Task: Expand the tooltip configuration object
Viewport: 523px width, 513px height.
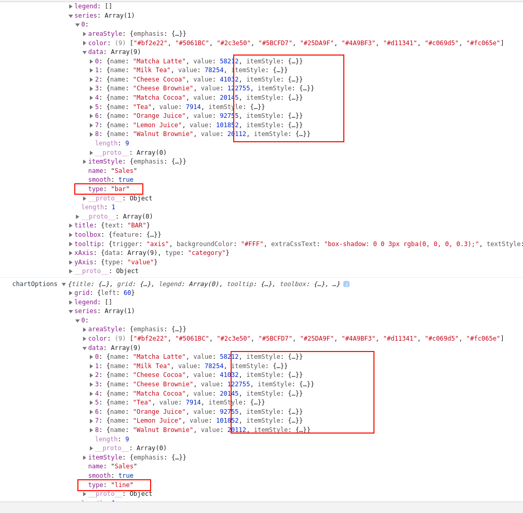Action: (x=71, y=244)
